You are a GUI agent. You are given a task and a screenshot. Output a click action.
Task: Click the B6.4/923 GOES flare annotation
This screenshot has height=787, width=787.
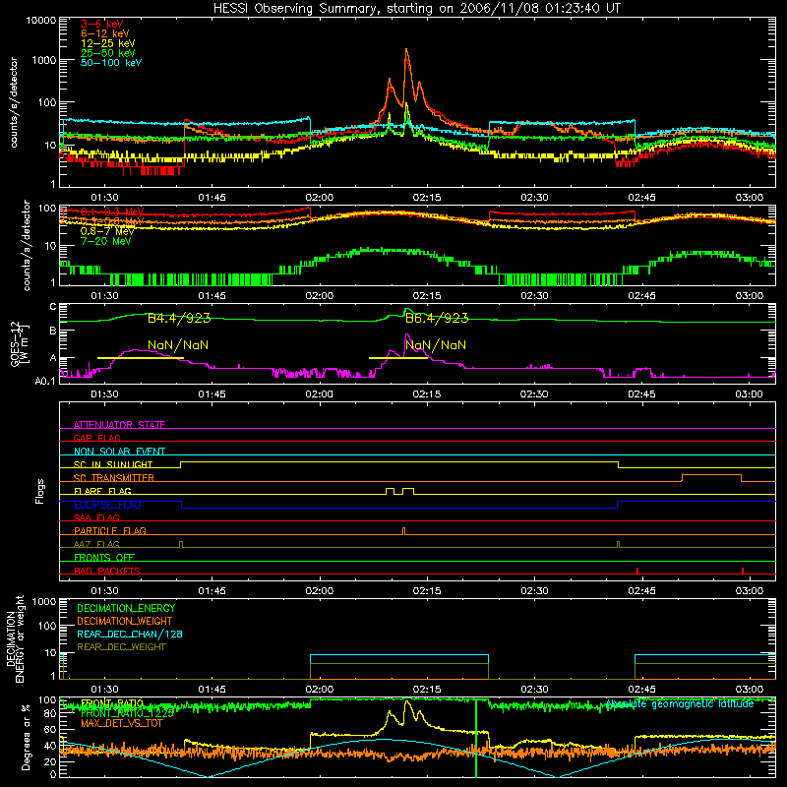(437, 318)
